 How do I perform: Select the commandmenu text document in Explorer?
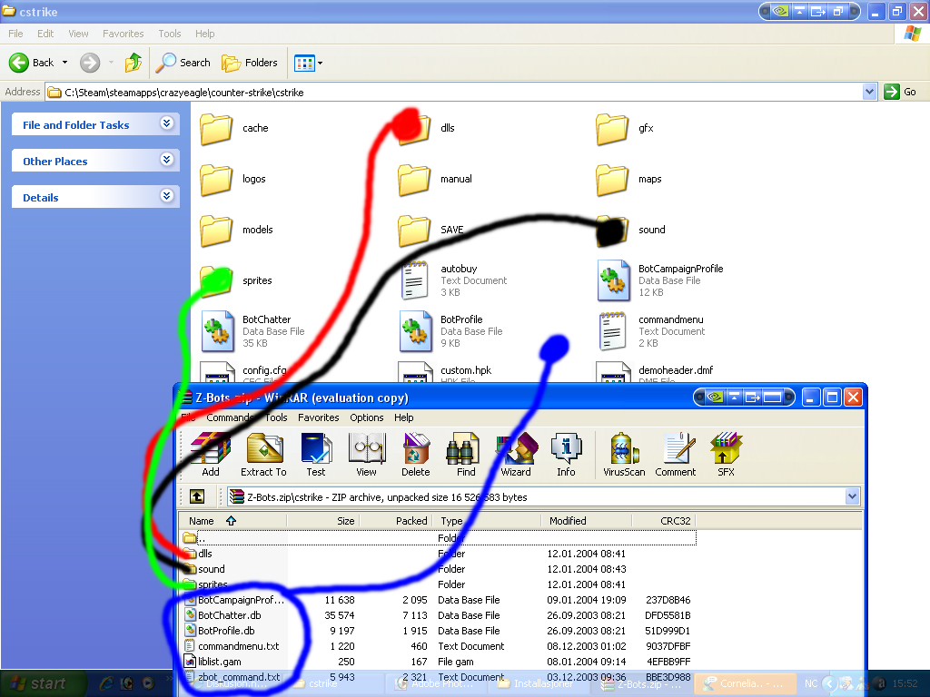651,331
